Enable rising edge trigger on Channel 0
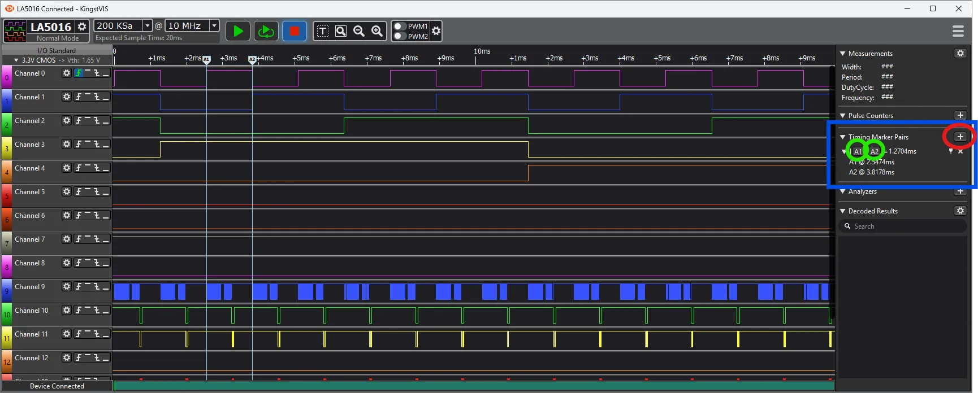 [79, 73]
